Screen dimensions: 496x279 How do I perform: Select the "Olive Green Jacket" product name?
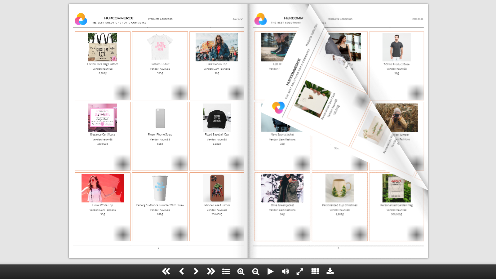[x=282, y=205]
